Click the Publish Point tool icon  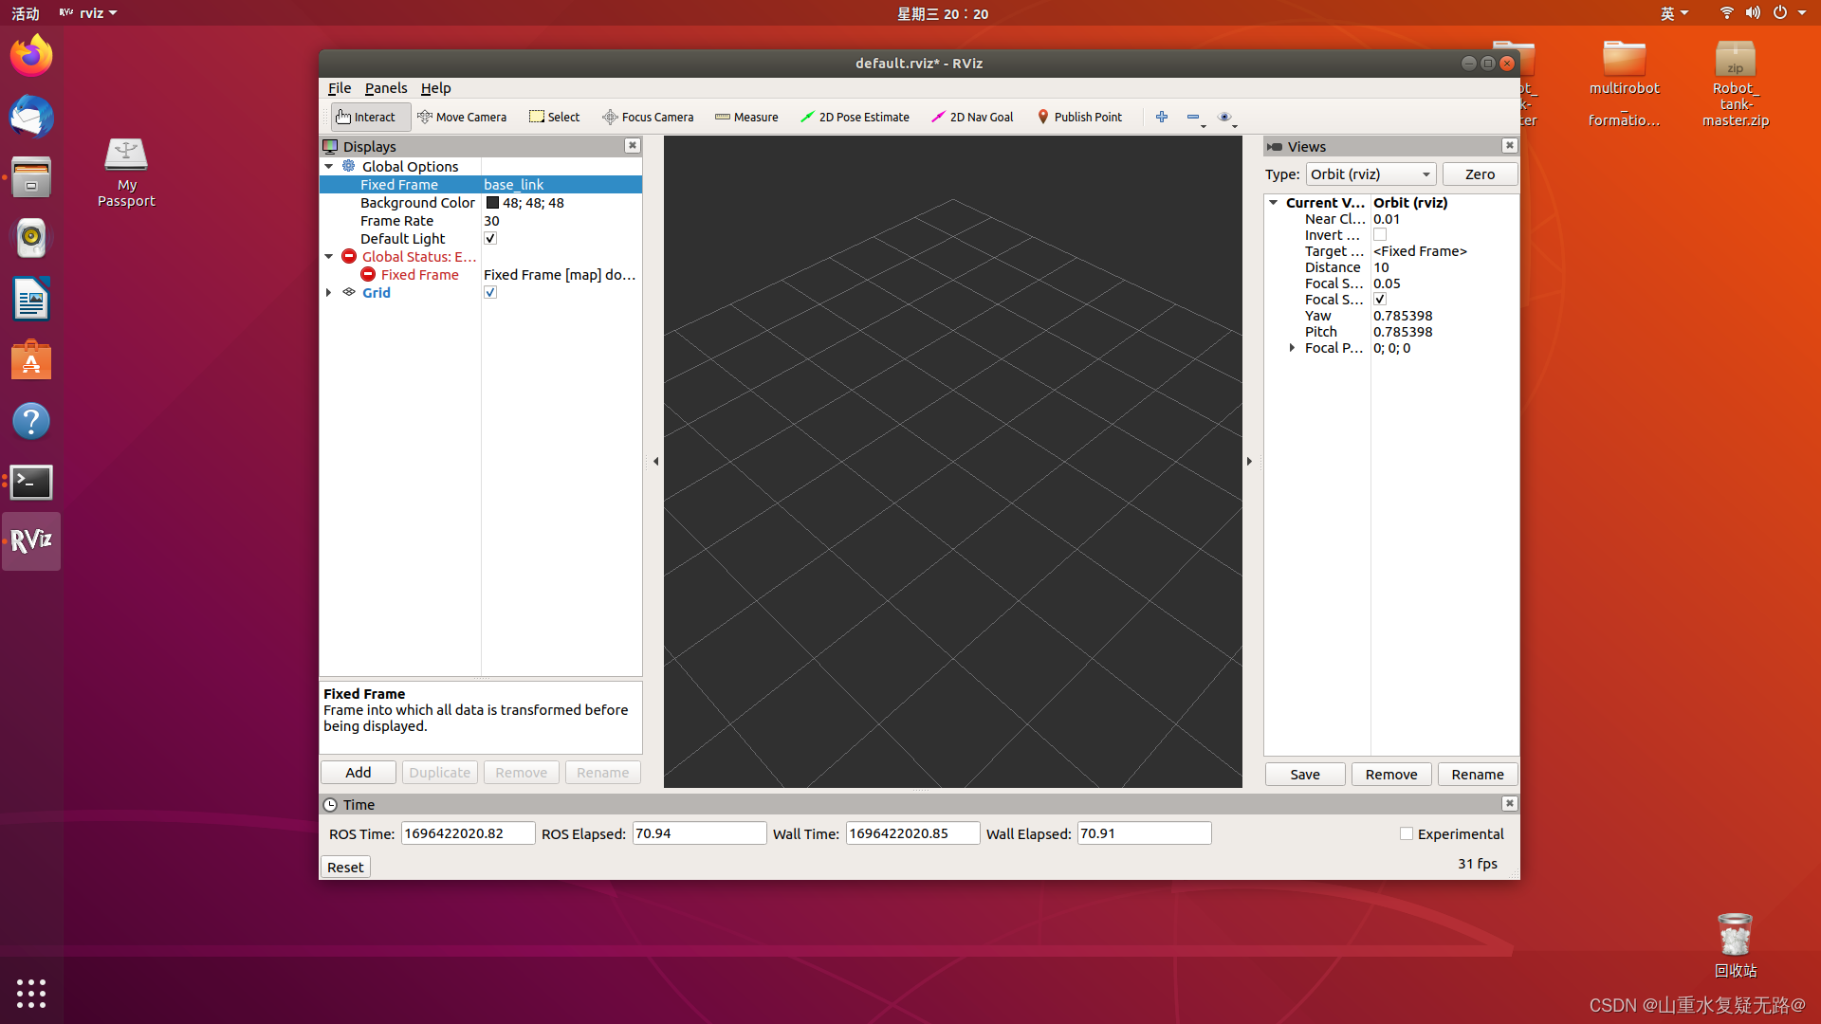coord(1041,115)
